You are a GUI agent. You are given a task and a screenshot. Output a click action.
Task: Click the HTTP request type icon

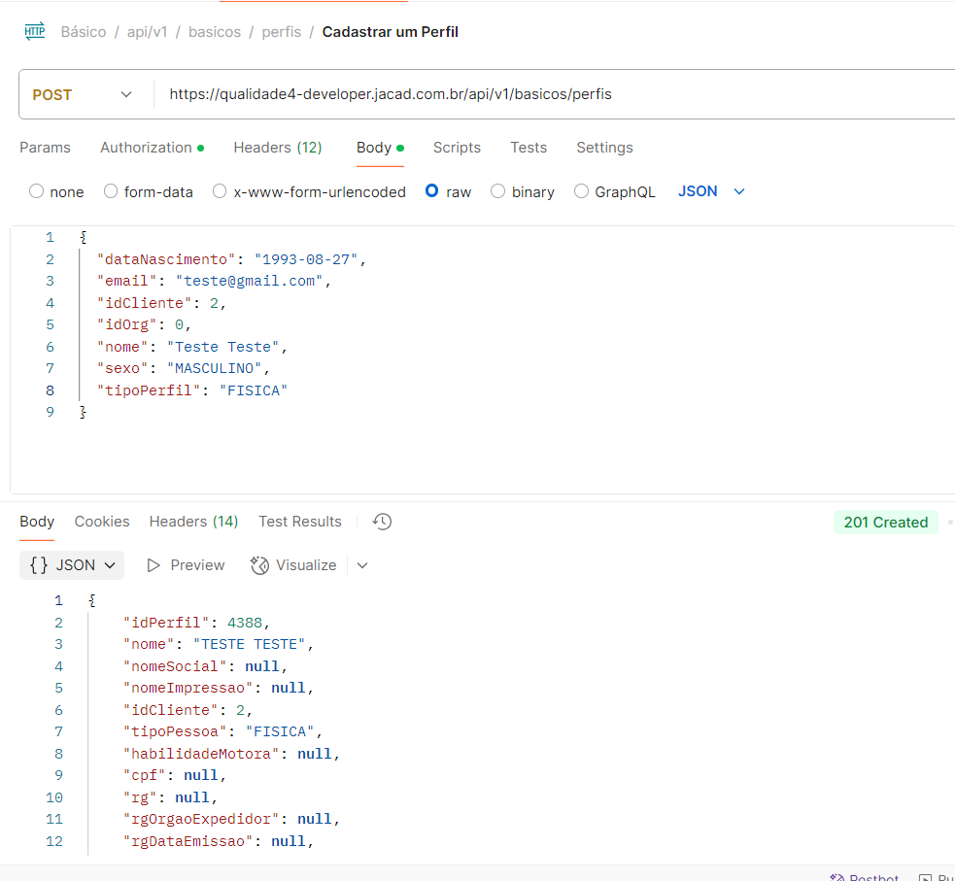click(35, 31)
